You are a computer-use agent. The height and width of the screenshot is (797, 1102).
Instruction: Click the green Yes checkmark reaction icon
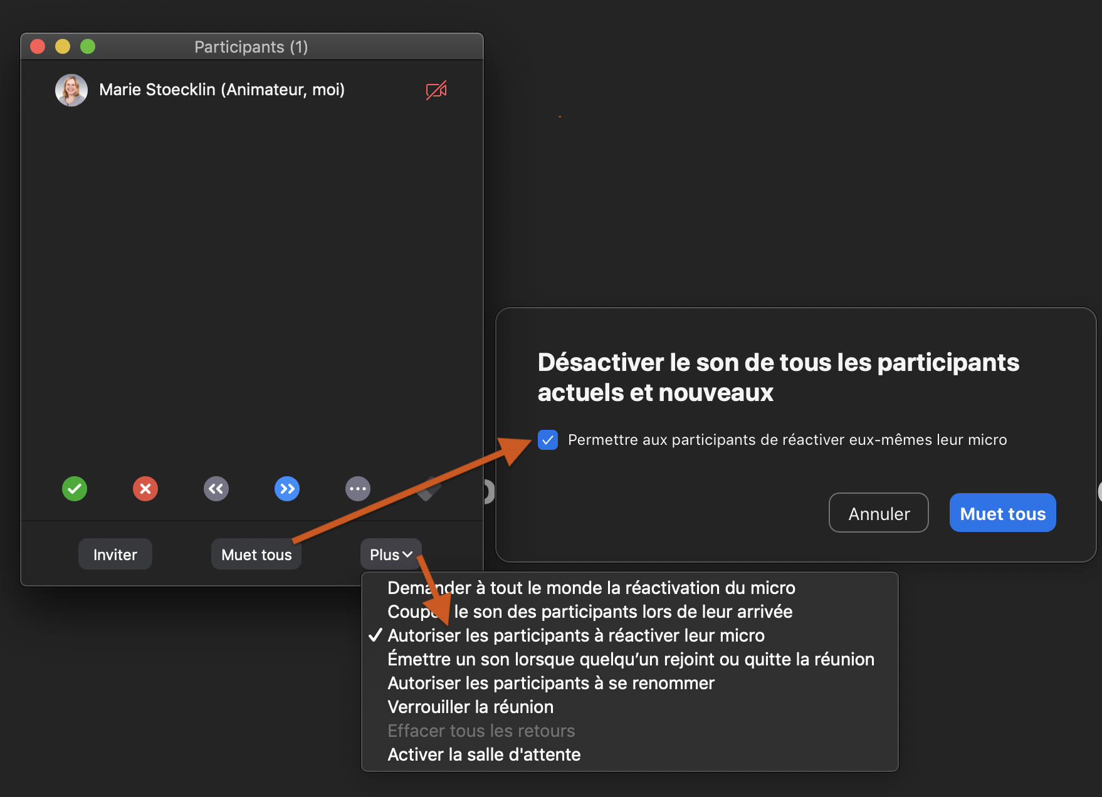(x=75, y=489)
